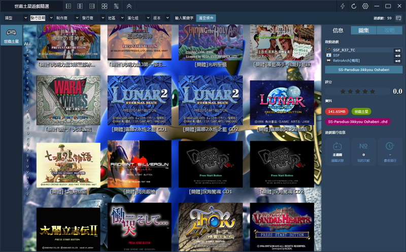Image resolution: width=406 pixels, height=252 pixels.
Task: Click the 通關狀態 gamepad card
Action: point(337,152)
